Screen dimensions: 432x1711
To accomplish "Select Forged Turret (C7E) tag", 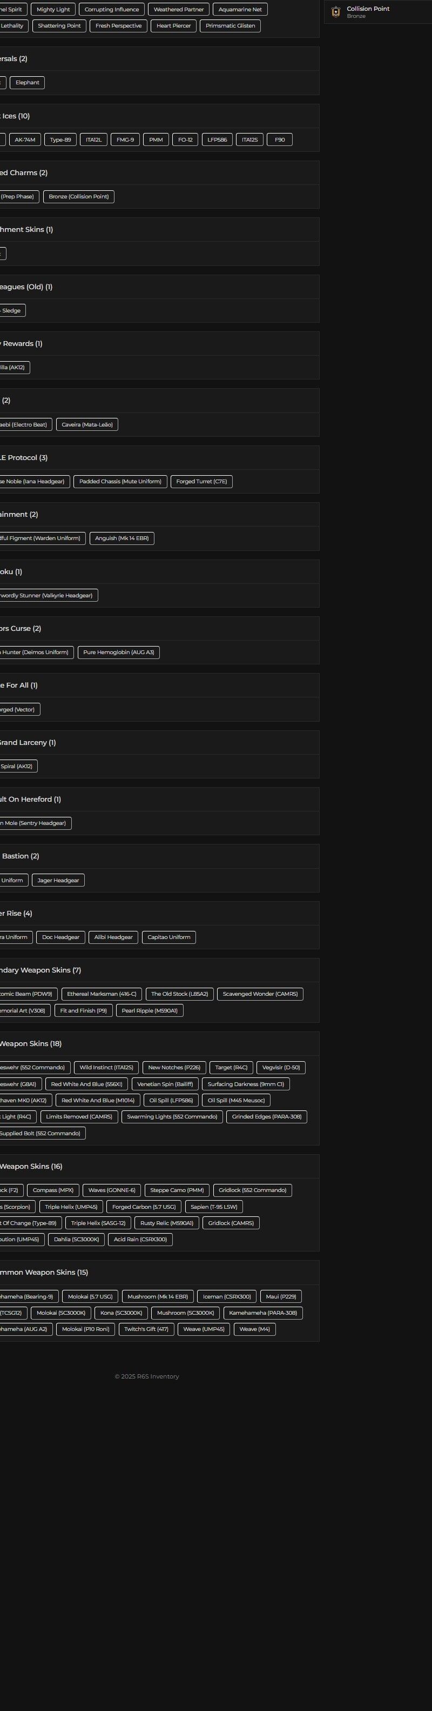I will pyautogui.click(x=201, y=482).
